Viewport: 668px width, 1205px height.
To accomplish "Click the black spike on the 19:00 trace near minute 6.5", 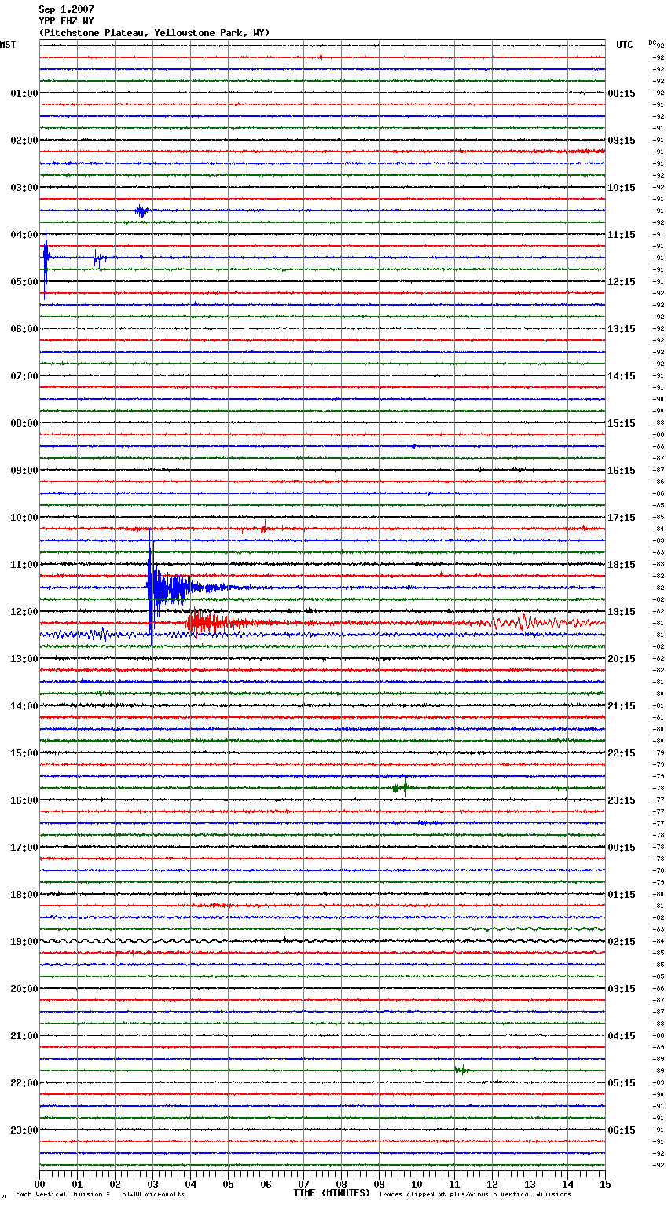I will click(x=284, y=939).
